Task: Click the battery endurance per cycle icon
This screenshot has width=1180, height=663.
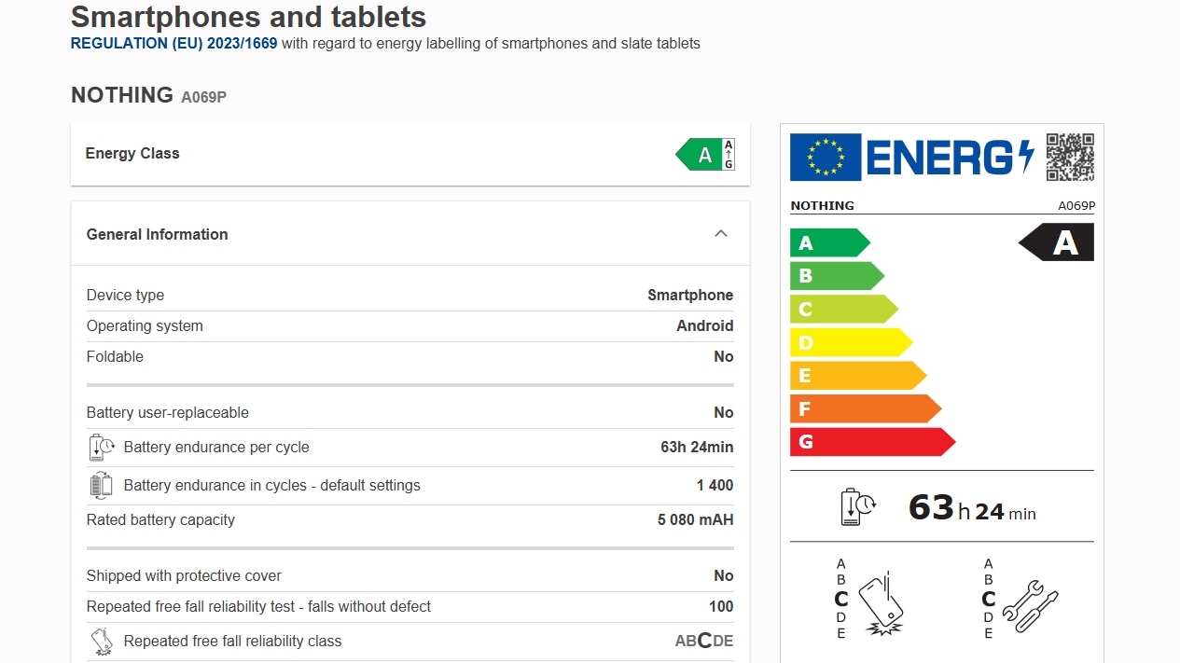Action: [101, 448]
